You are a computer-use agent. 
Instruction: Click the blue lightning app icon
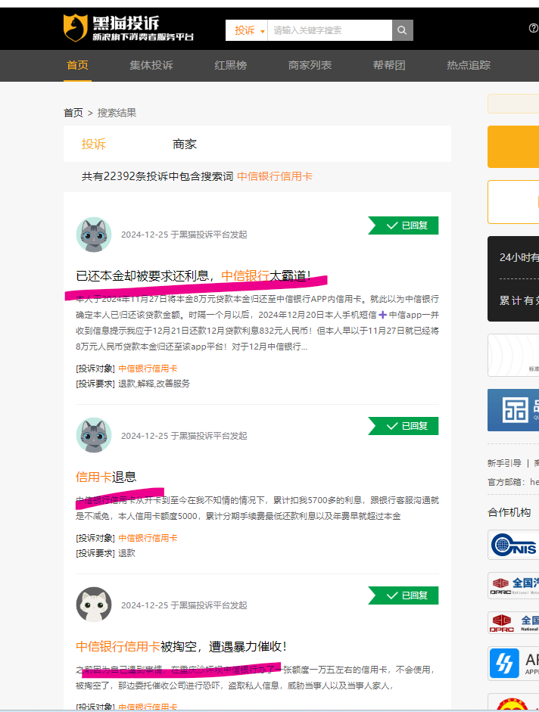coord(504,664)
